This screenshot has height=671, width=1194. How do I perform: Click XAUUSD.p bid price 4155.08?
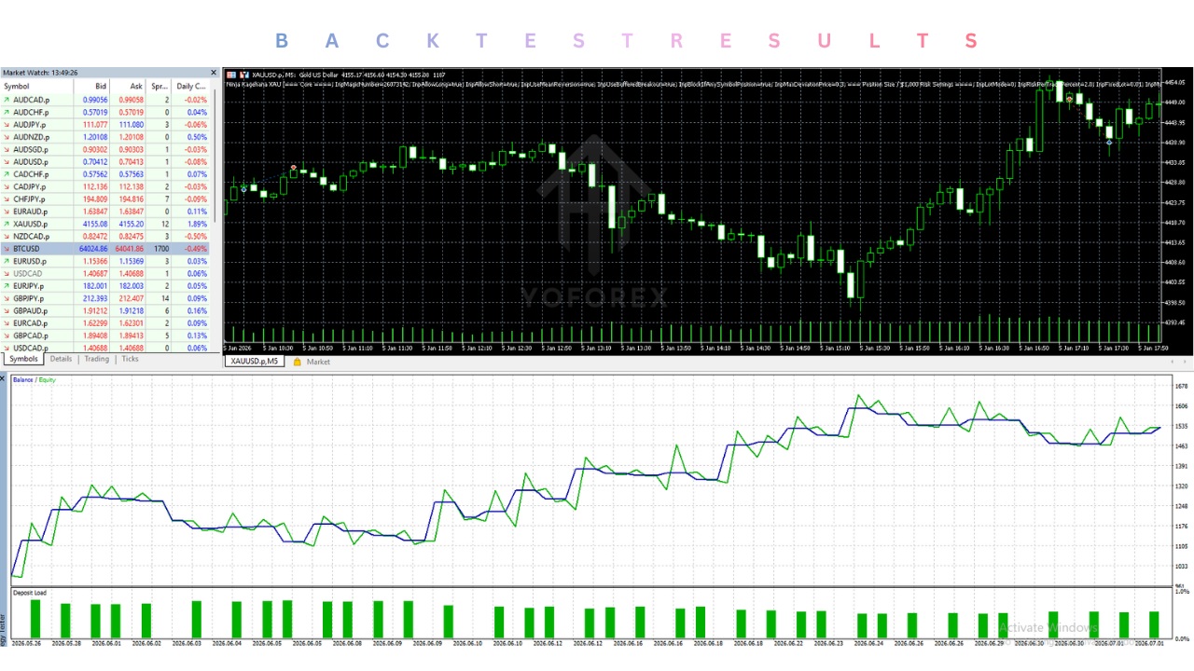(94, 224)
